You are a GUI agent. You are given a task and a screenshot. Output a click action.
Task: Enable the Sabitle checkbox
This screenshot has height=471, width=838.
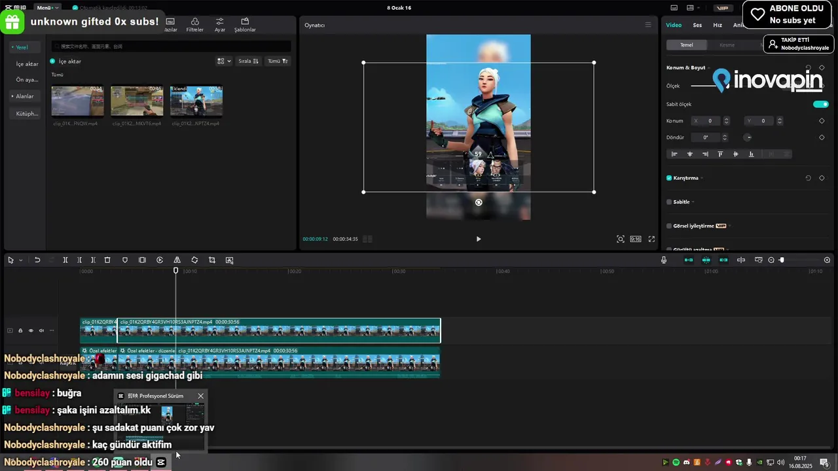(x=669, y=202)
